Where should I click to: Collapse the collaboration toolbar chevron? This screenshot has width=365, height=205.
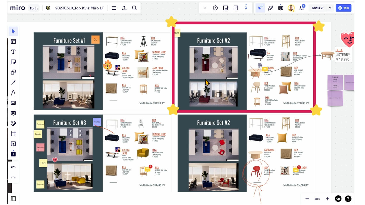click(x=205, y=8)
